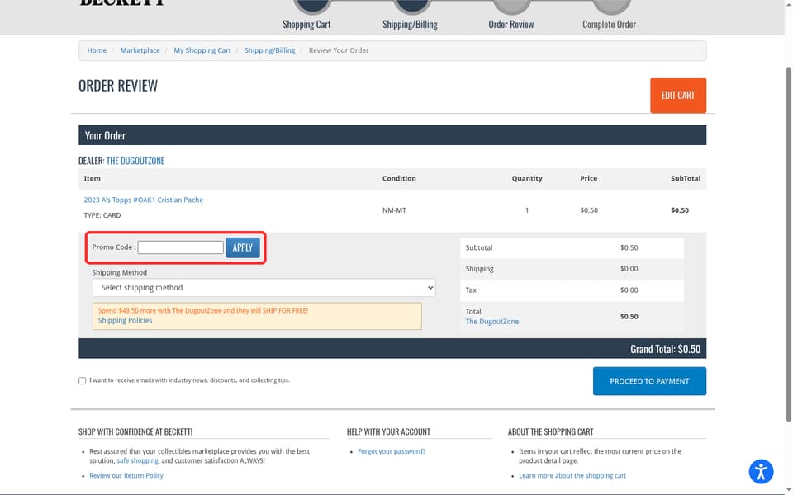Click the Edit Cart button
The image size is (793, 495).
[x=677, y=96]
